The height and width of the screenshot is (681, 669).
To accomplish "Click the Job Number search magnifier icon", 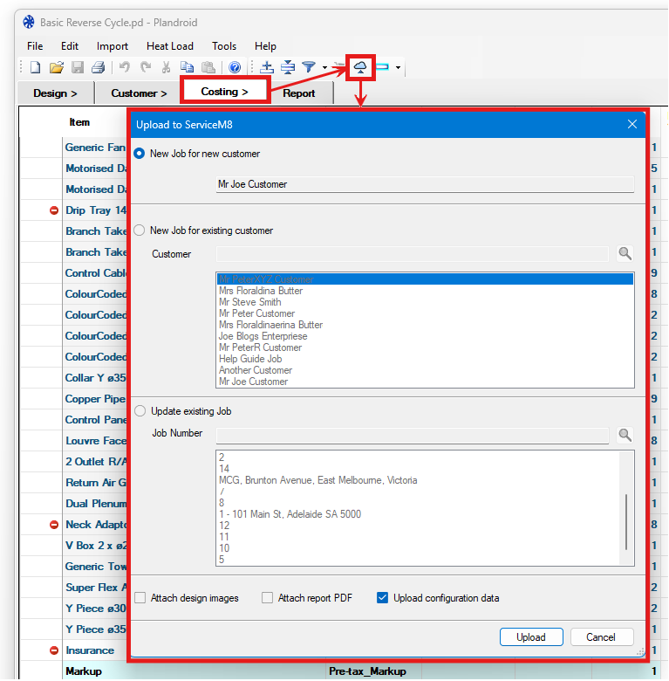I will click(x=625, y=435).
